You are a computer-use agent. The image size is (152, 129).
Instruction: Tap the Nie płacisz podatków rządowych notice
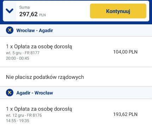(x=45, y=77)
